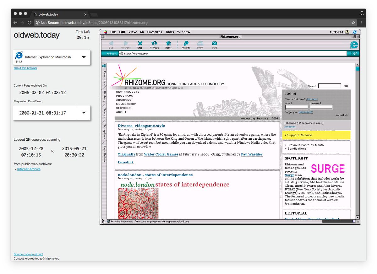Open 'Divorce, videogame-style' post
The image size is (377, 274).
pyautogui.click(x=141, y=126)
